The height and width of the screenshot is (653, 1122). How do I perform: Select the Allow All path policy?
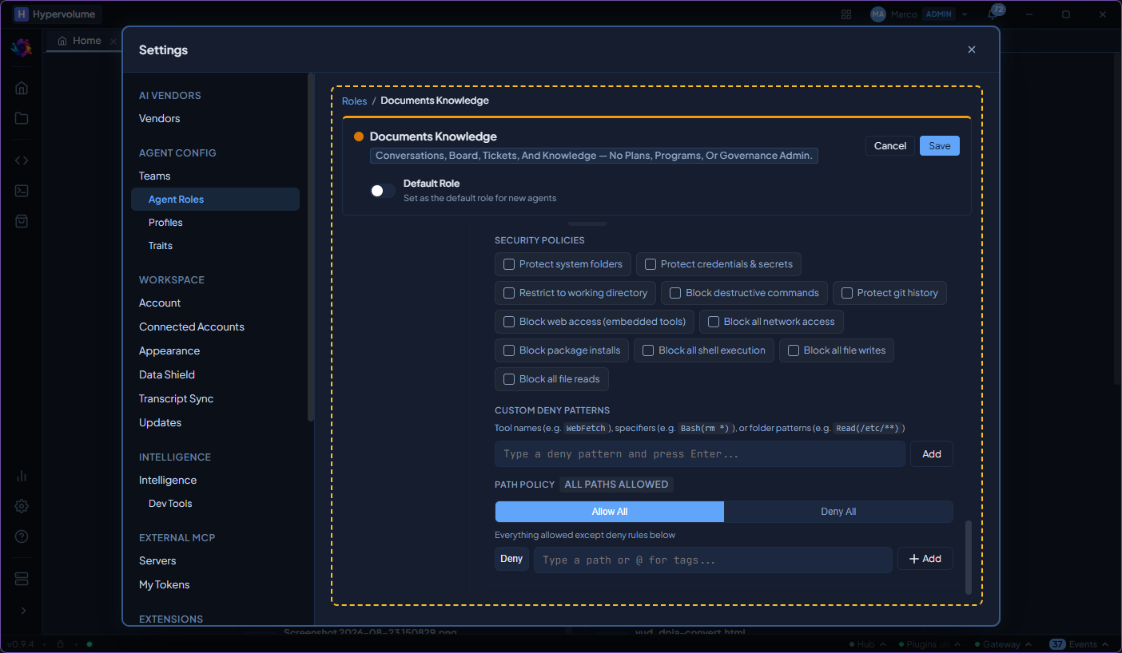click(610, 512)
